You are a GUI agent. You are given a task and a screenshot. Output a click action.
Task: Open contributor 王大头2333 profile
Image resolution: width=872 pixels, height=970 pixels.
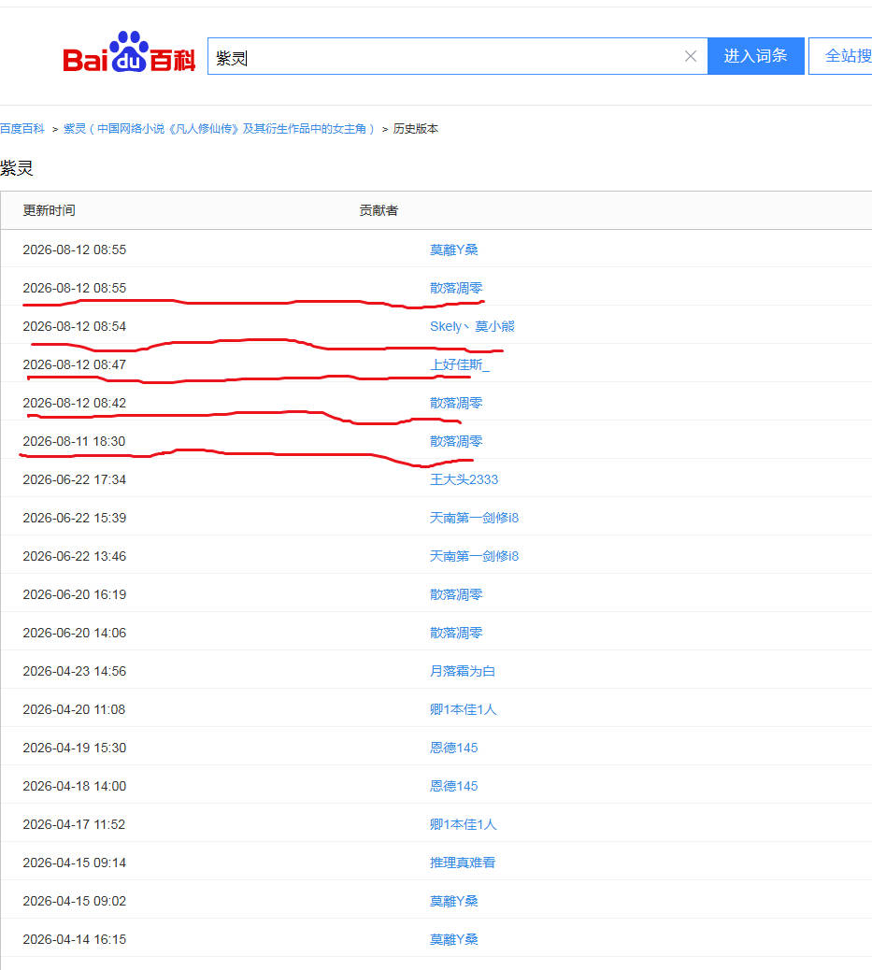point(464,479)
